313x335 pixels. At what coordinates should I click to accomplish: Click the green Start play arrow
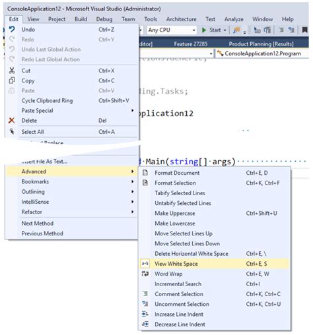(x=204, y=30)
